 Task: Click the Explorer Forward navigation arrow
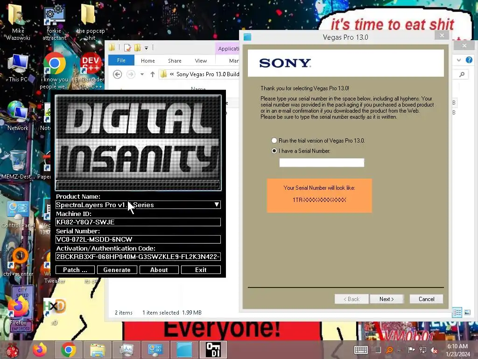131,74
